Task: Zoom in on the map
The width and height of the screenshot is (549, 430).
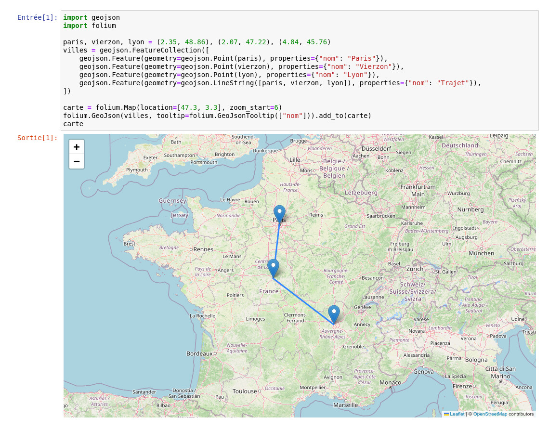Action: (76, 147)
